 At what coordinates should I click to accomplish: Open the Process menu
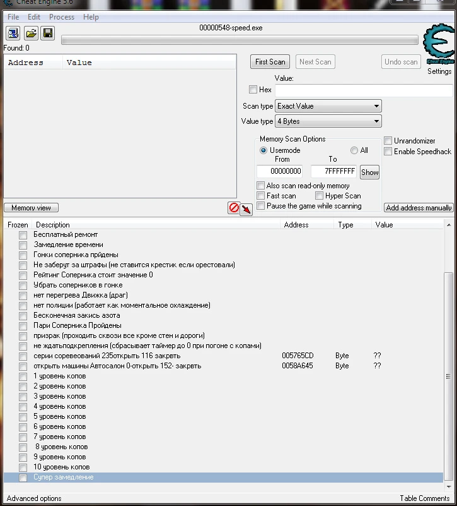tap(62, 17)
